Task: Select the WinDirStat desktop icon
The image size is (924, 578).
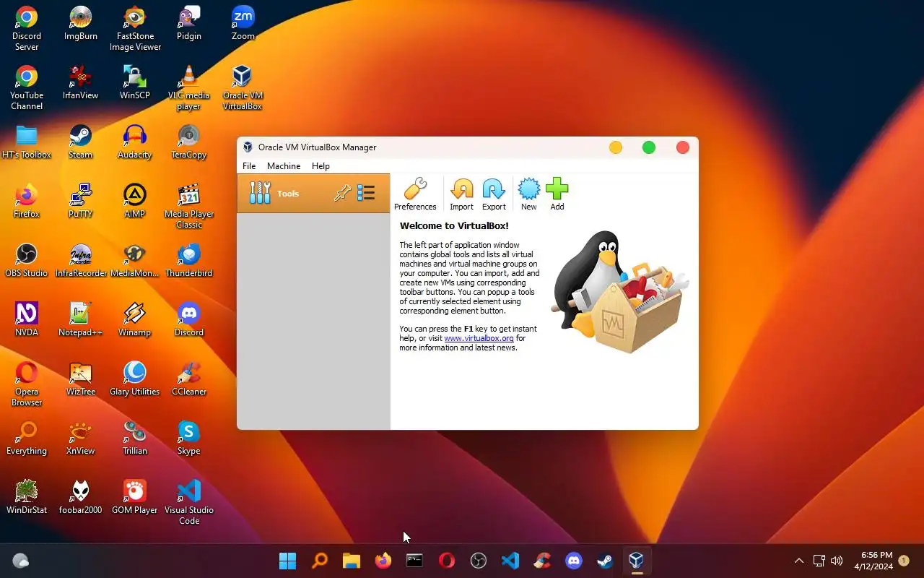Action: pyautogui.click(x=27, y=497)
